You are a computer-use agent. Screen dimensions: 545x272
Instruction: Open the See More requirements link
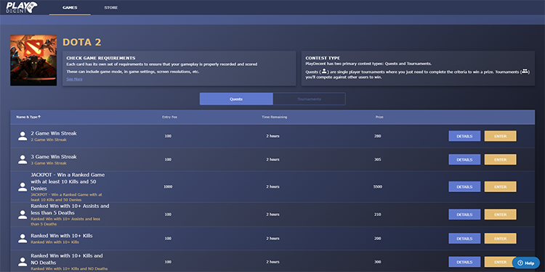tap(74, 79)
